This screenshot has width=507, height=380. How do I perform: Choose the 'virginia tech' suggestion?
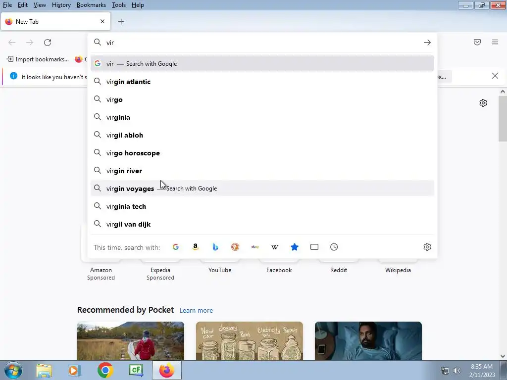tap(262, 206)
